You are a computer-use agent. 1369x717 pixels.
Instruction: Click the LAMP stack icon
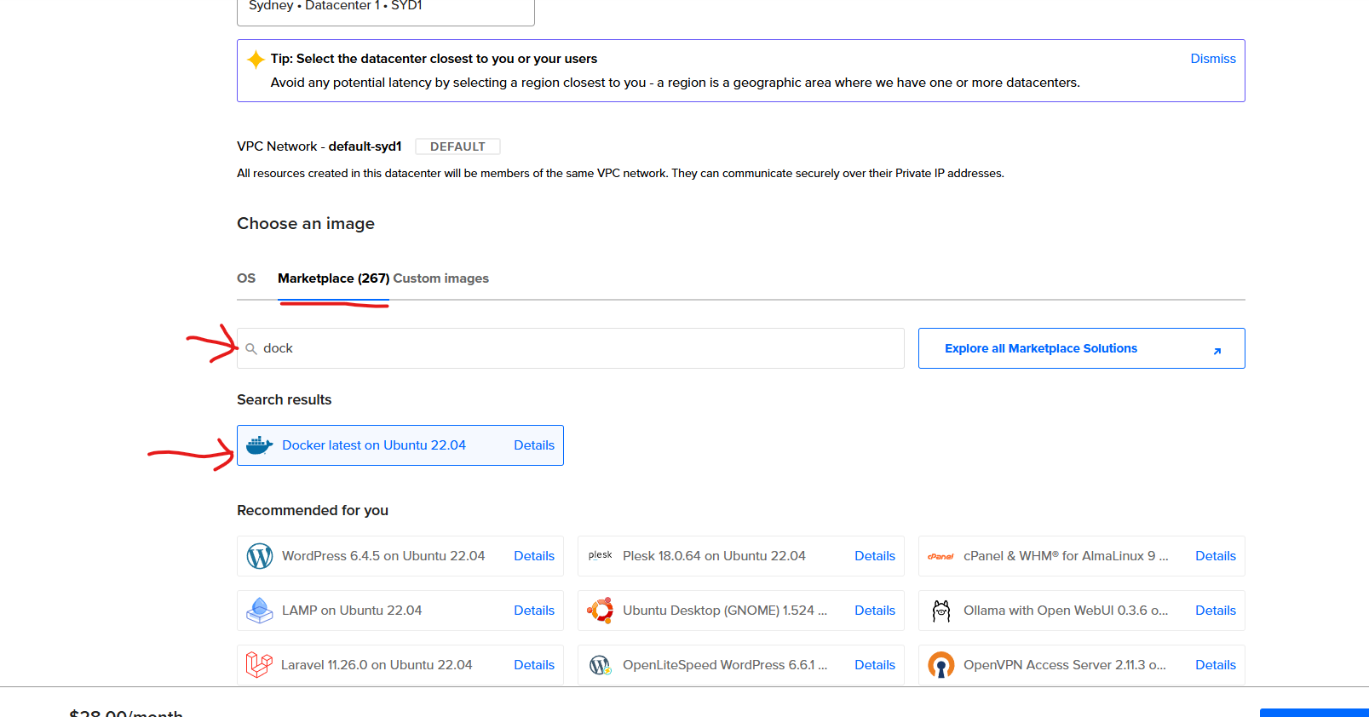(259, 611)
